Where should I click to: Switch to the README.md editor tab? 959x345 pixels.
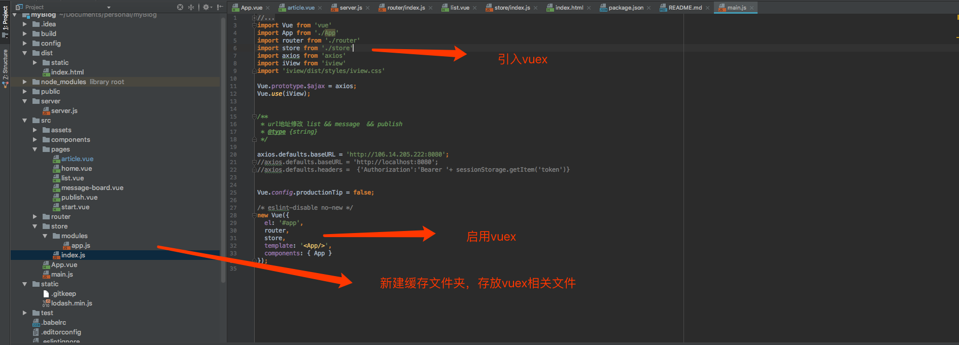tap(684, 8)
